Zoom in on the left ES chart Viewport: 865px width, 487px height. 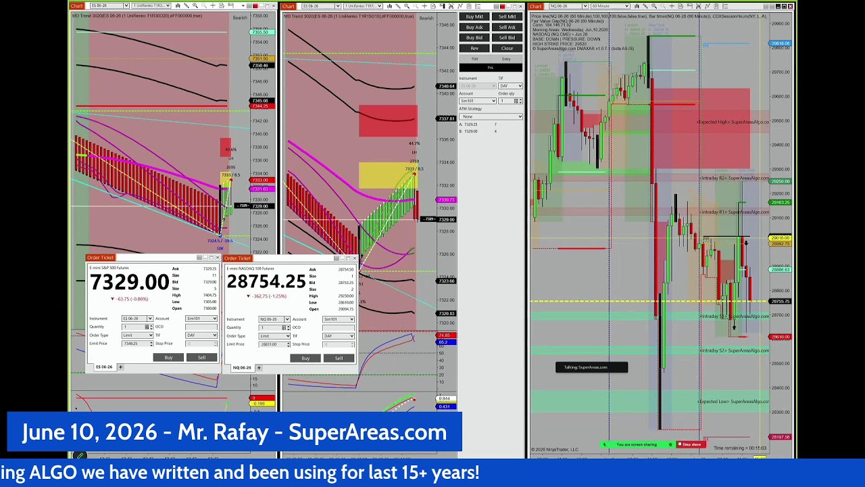tap(195, 6)
